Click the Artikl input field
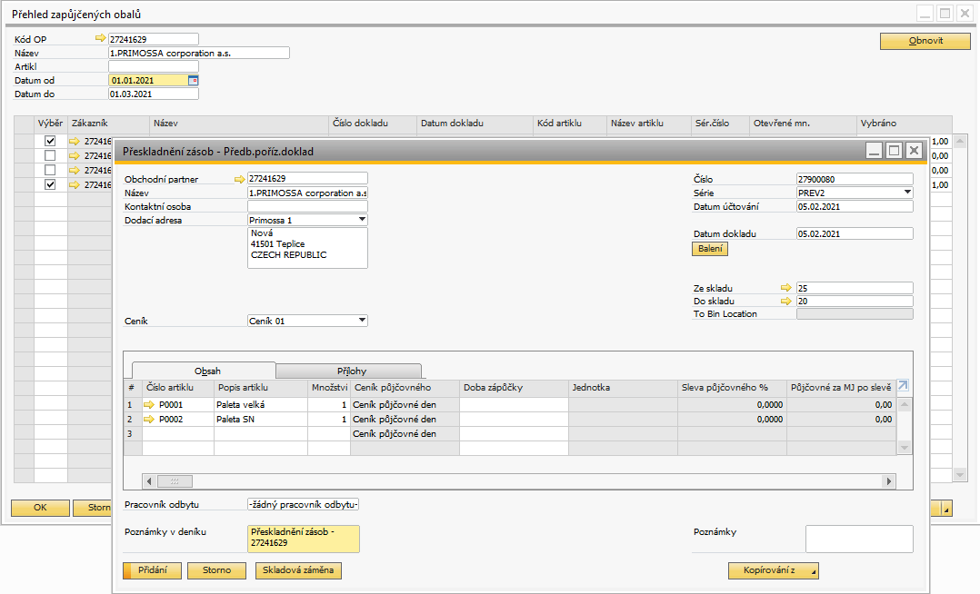980x594 pixels. coord(154,66)
